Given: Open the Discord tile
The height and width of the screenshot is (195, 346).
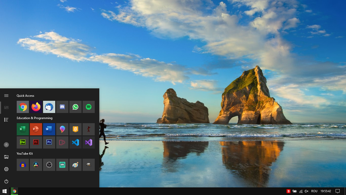Looking at the screenshot, I should [62, 107].
